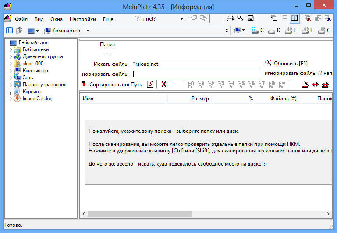Click the new window icon between the two X icons
Image resolution: width=337 pixels, height=233 pixels.
pyautogui.click(x=318, y=18)
